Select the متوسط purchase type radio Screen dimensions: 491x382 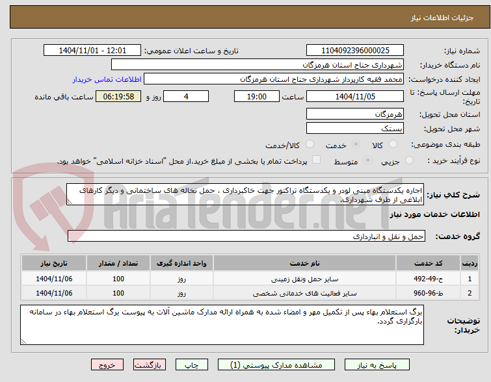click(367, 160)
